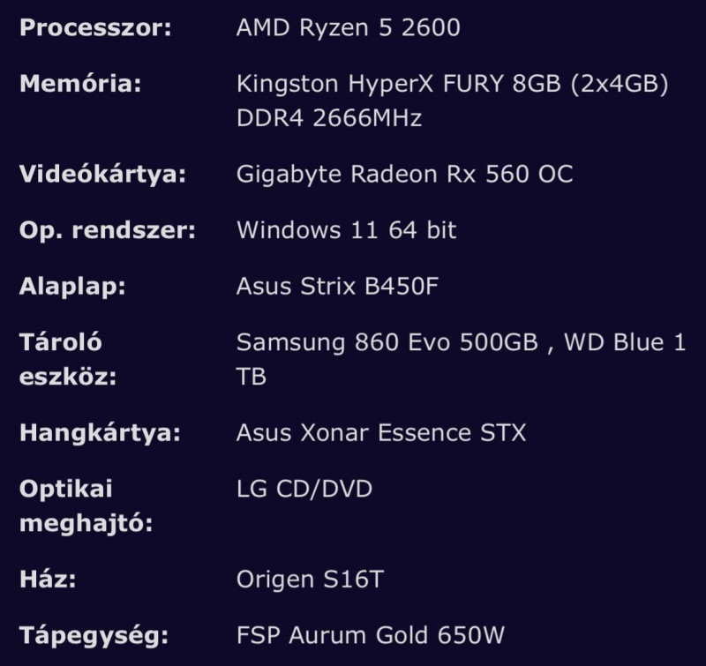Select Asus Strix B450F motherboard text

pos(337,286)
